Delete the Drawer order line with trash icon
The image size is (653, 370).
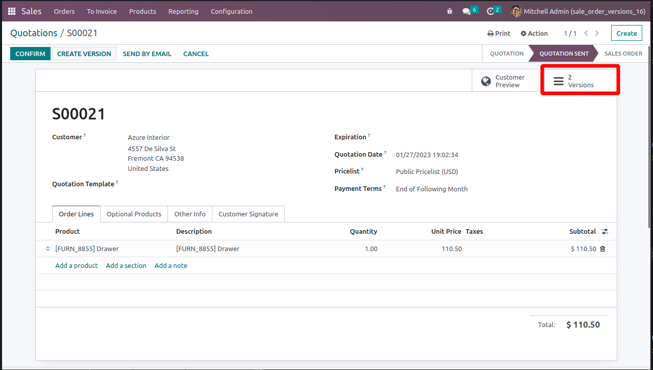(x=602, y=249)
